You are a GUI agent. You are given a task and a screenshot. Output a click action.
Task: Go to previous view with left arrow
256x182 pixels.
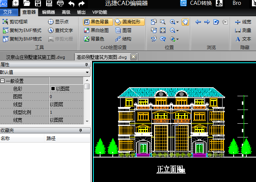pyautogui.click(x=198, y=22)
